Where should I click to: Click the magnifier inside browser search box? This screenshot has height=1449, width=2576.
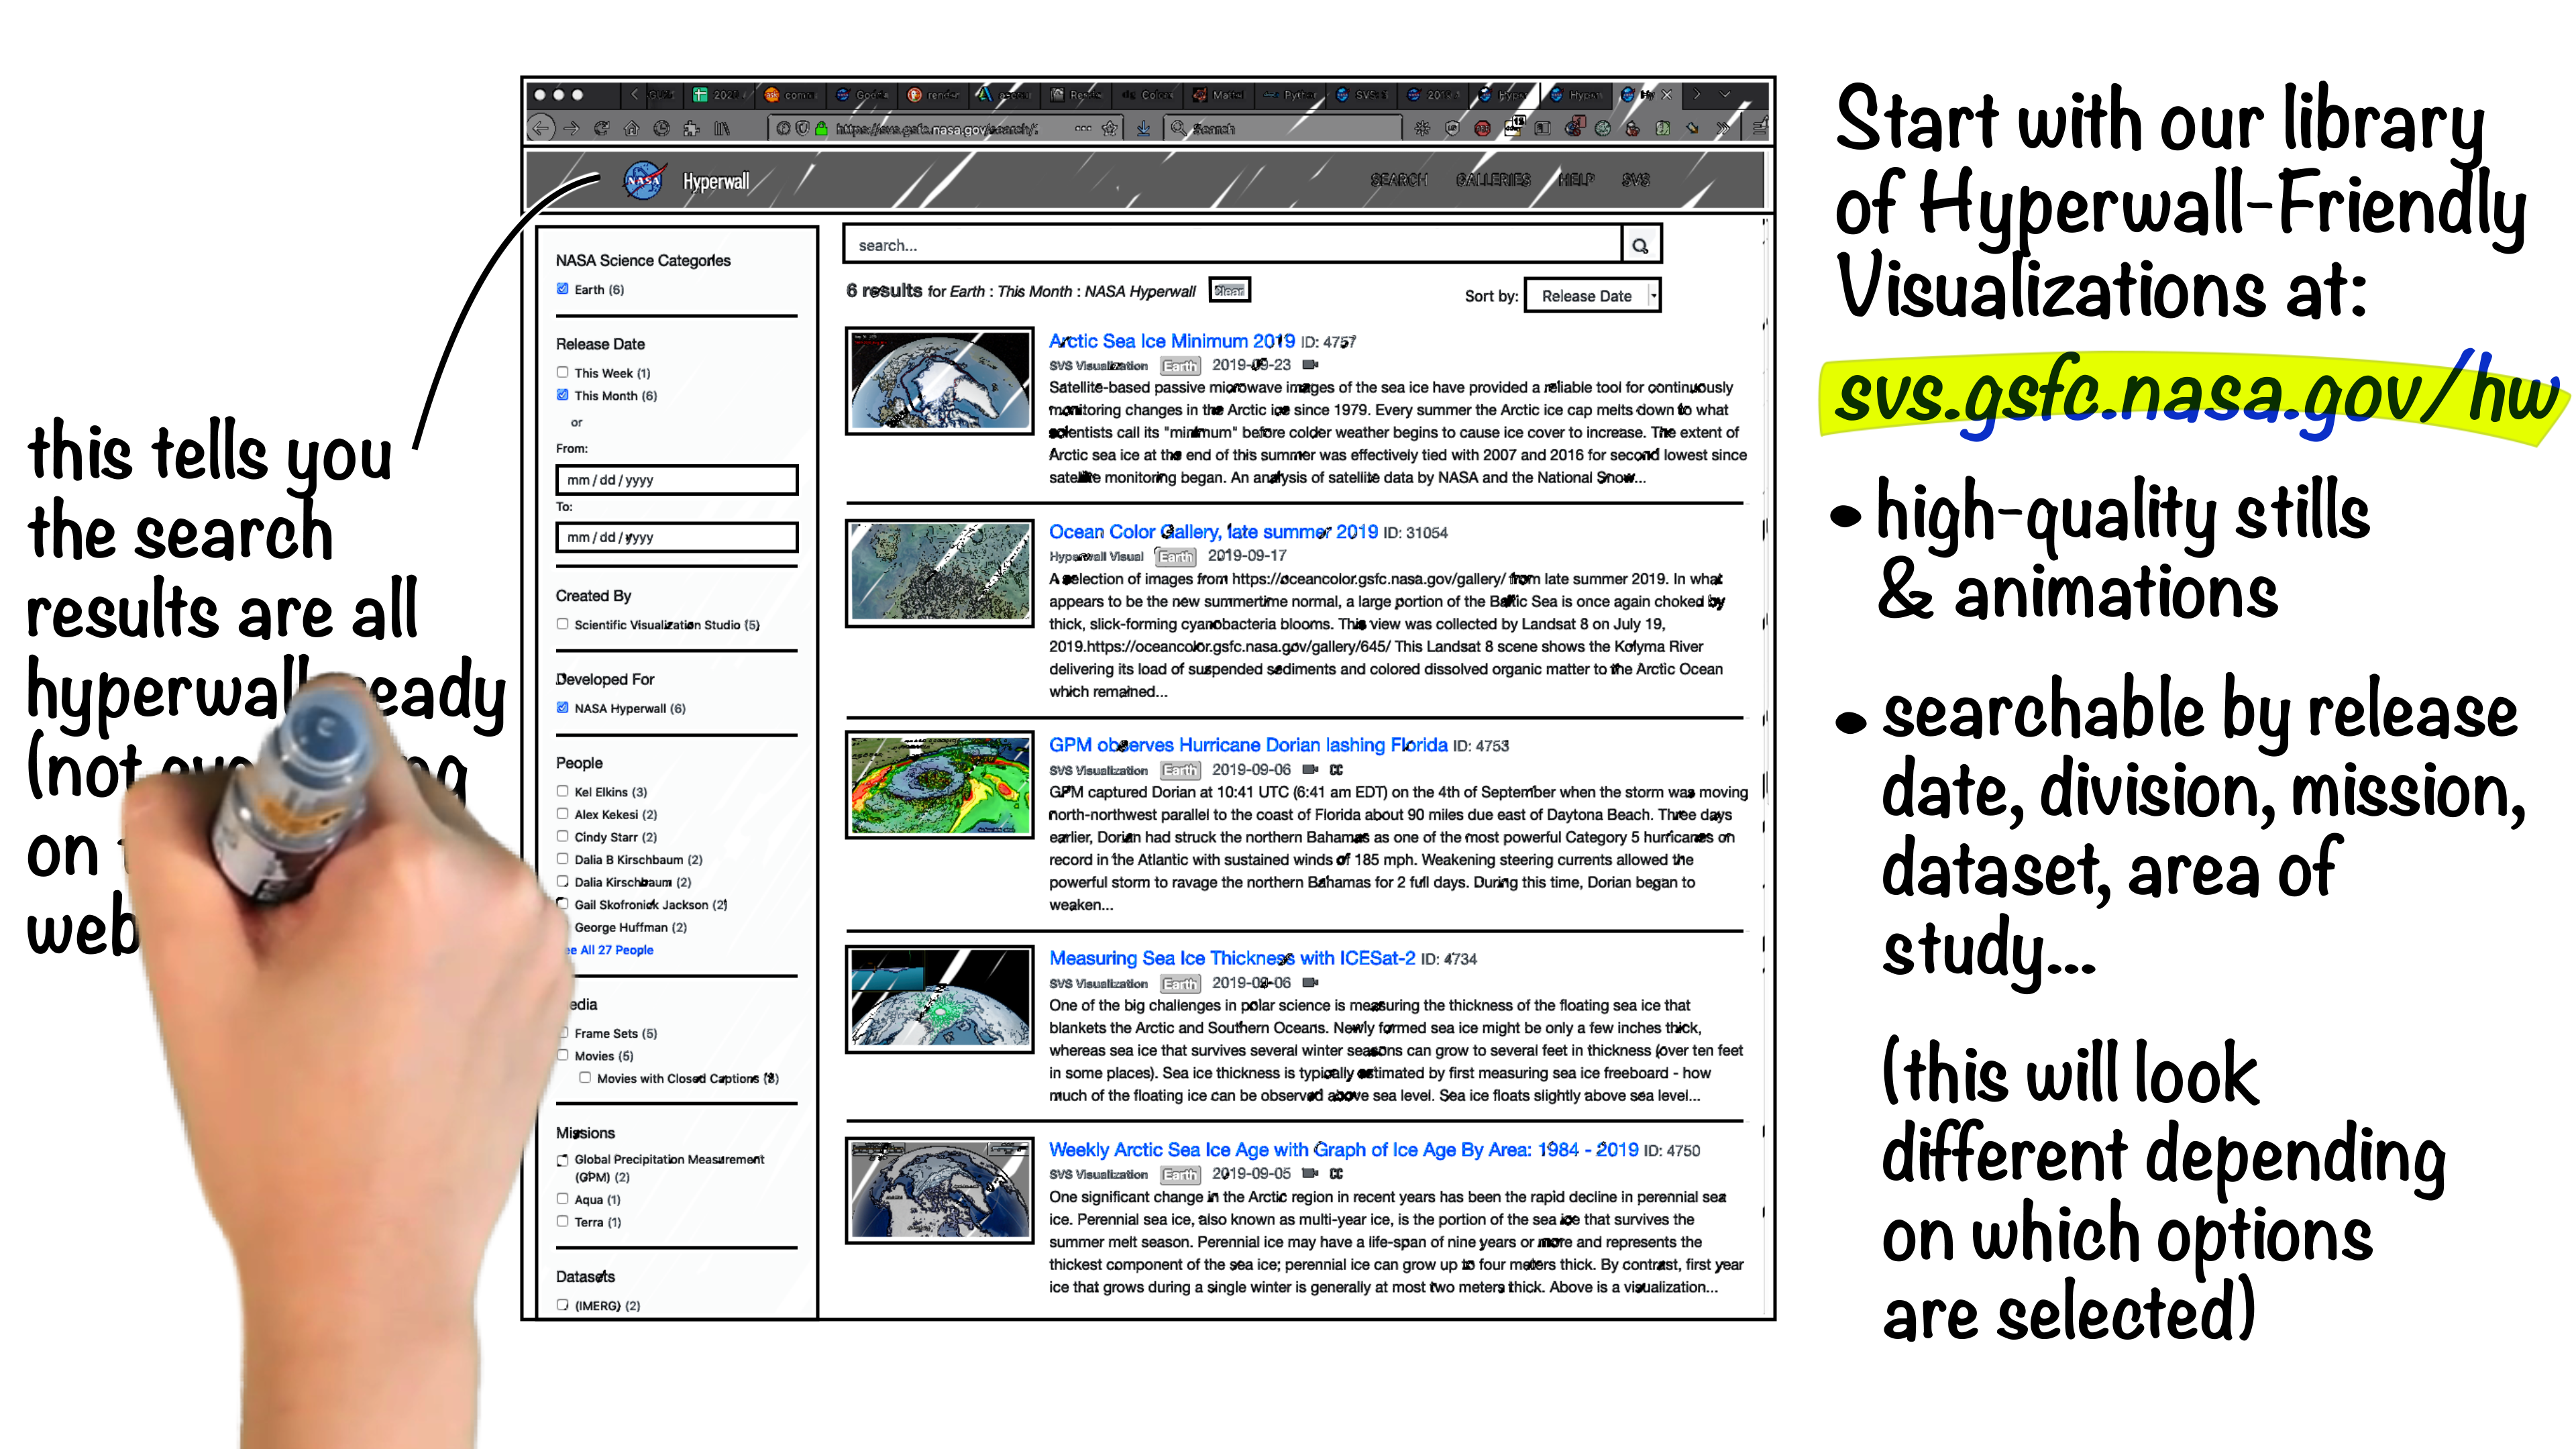coord(1178,128)
